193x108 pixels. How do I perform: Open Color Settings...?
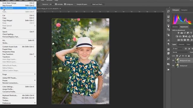(x=18, y=87)
